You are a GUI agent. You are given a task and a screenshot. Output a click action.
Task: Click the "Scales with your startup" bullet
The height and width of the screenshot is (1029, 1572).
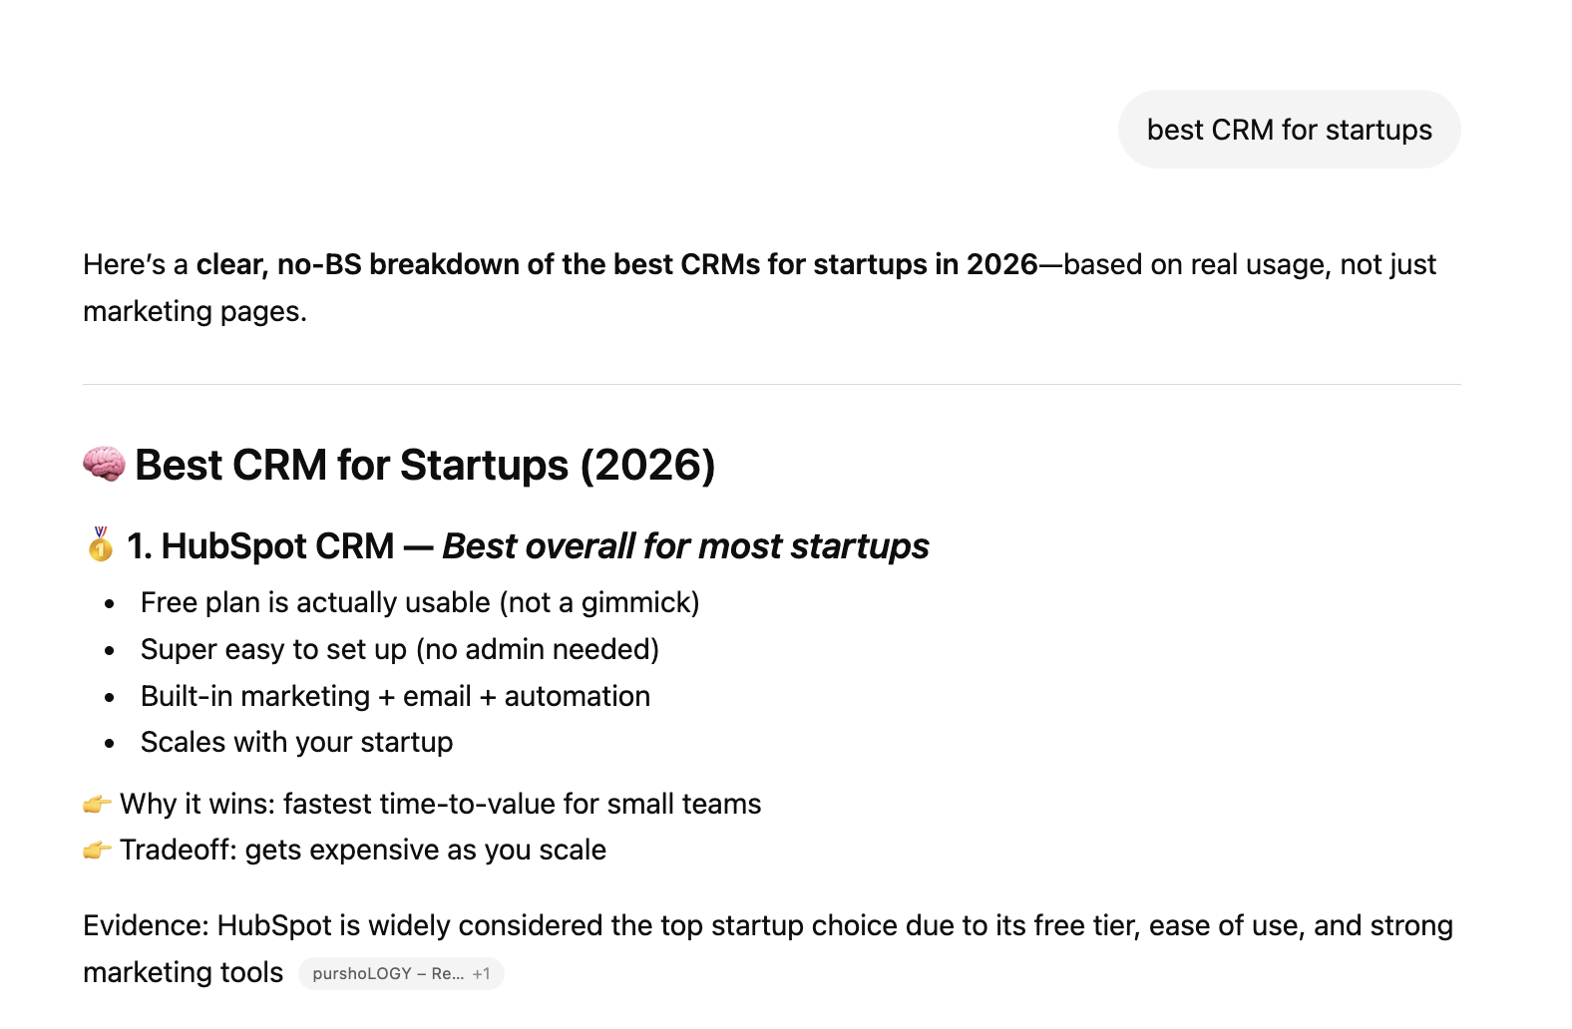[296, 742]
